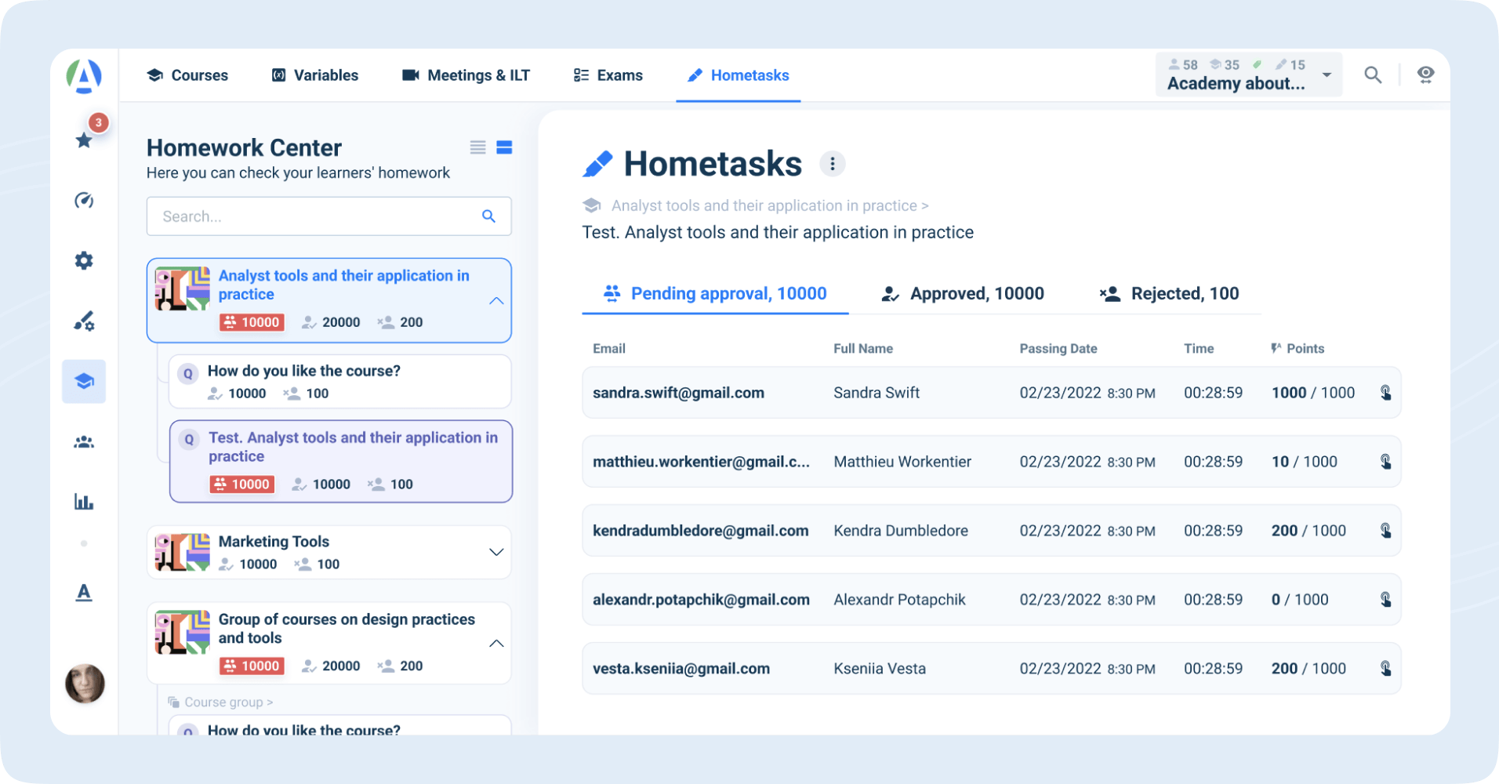Click the red 10000 pending badge on Analyst tools
This screenshot has width=1499, height=784.
pyautogui.click(x=252, y=322)
